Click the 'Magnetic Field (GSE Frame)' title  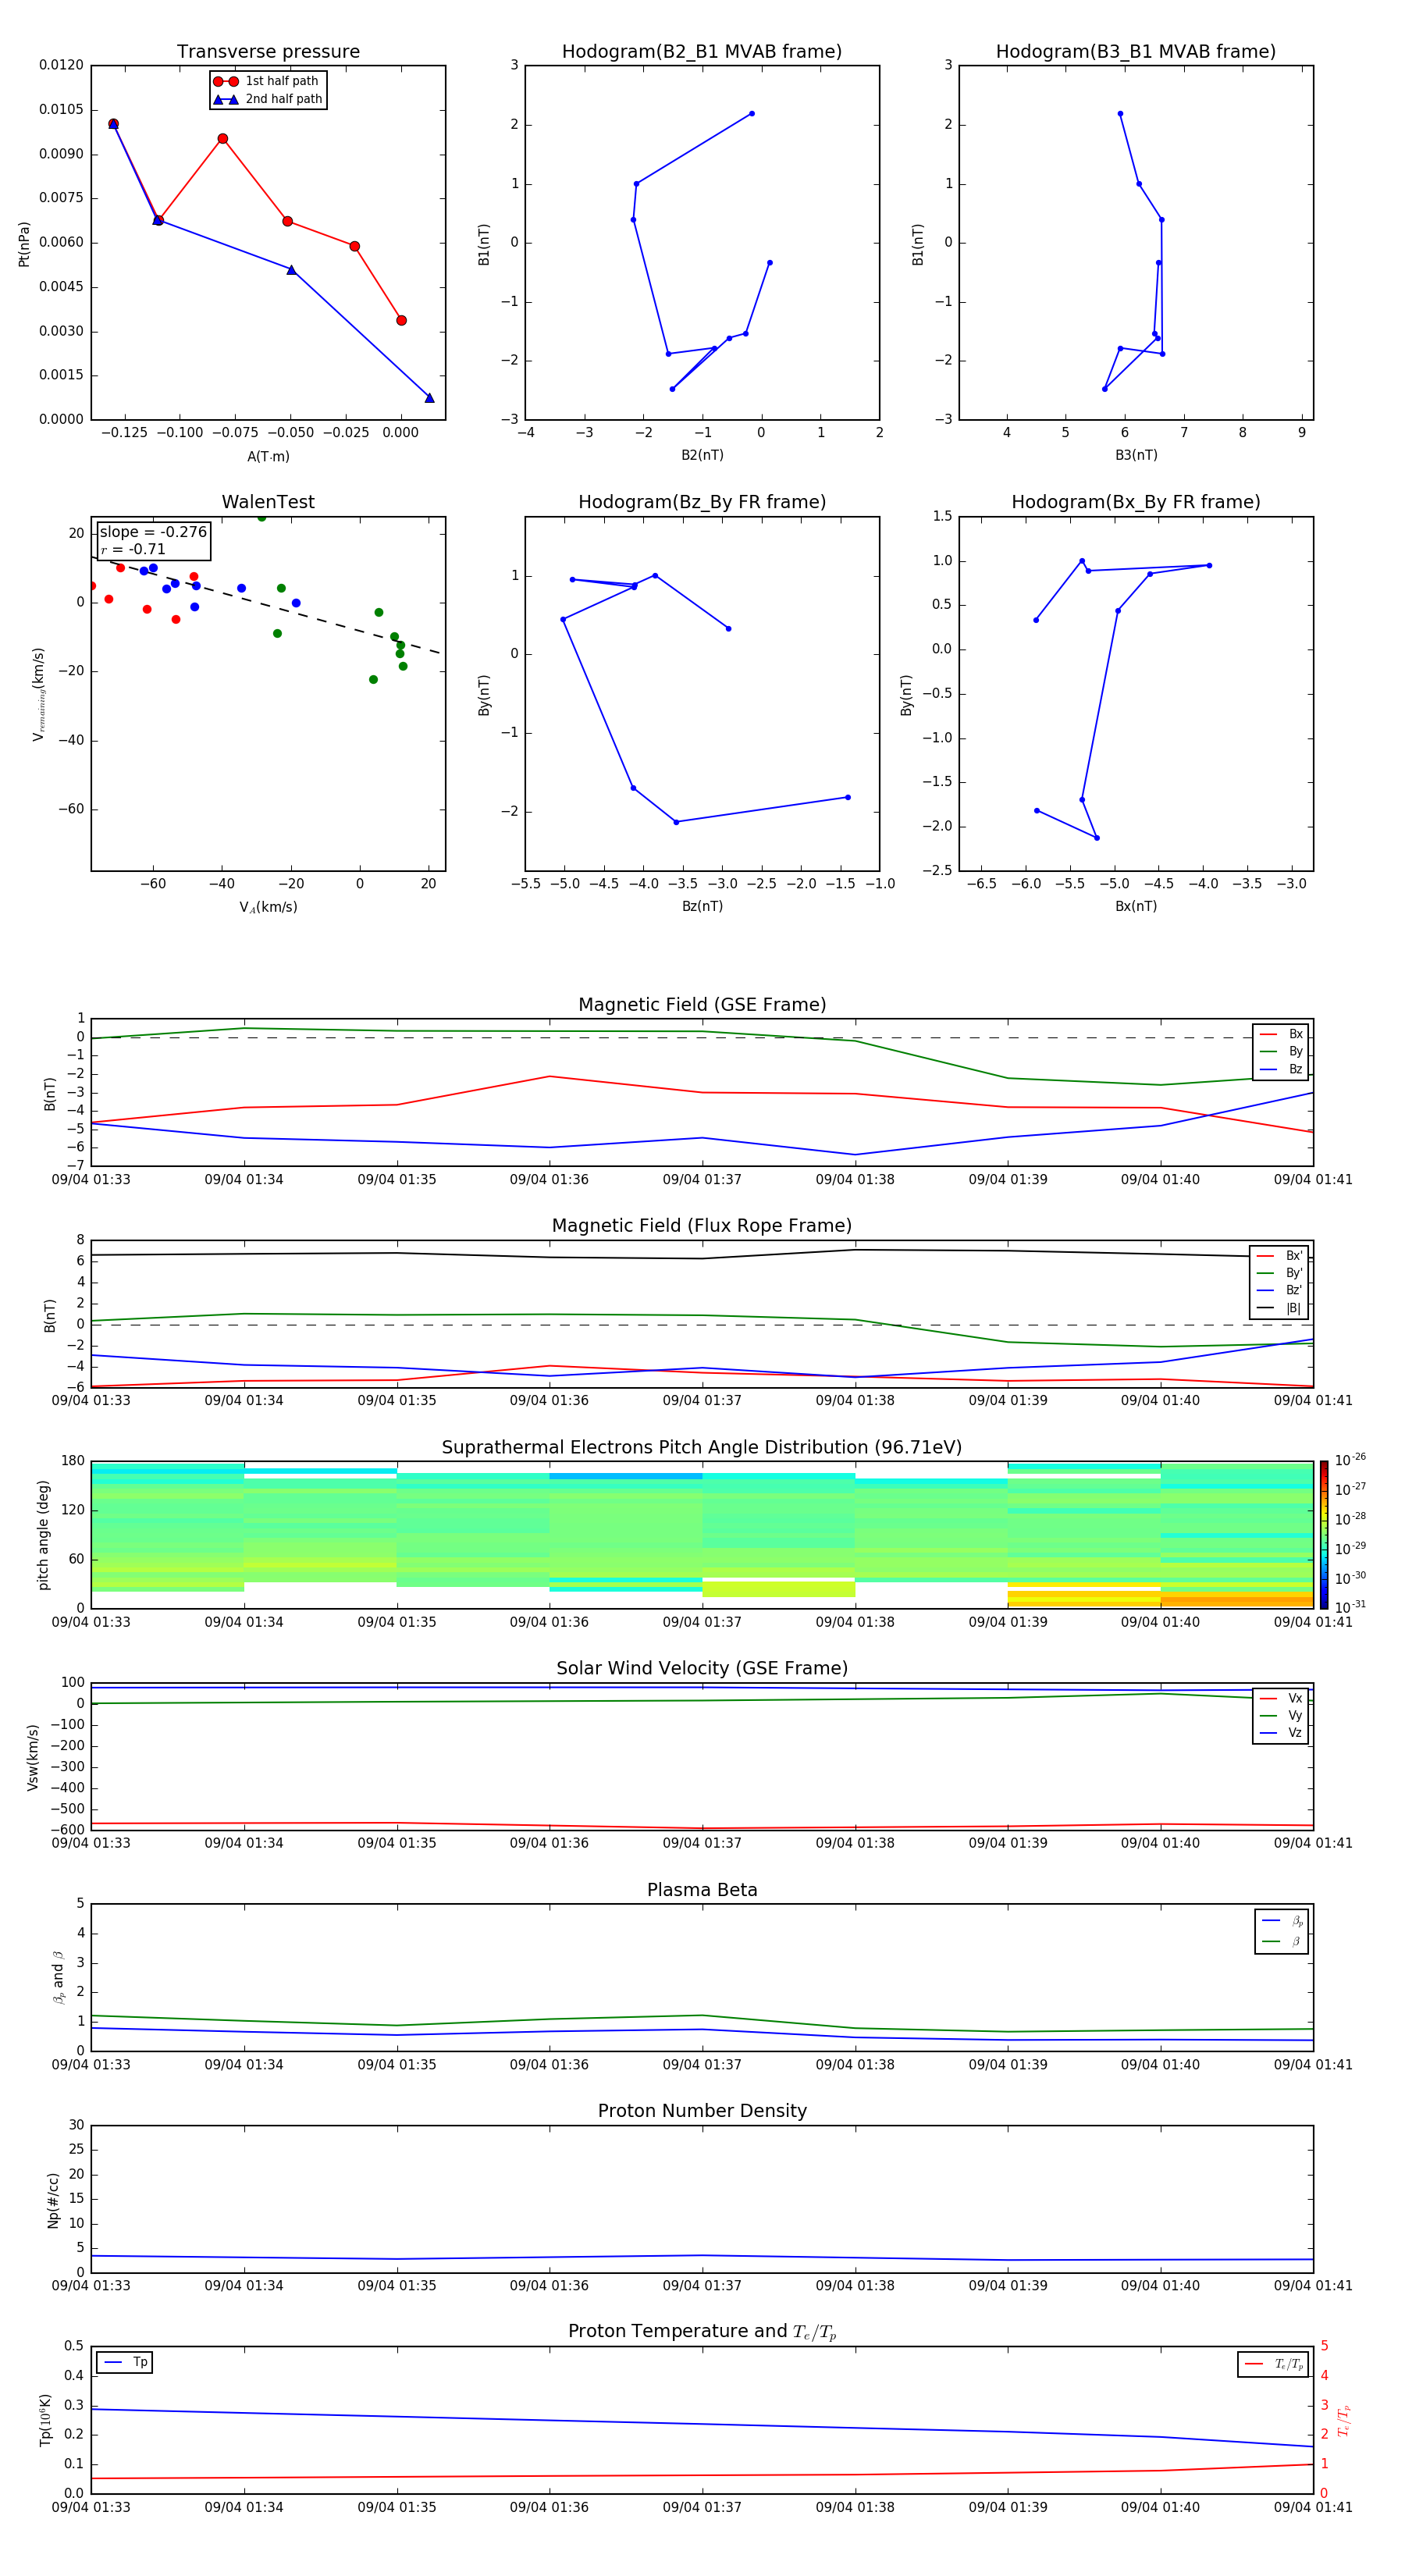click(702, 1005)
